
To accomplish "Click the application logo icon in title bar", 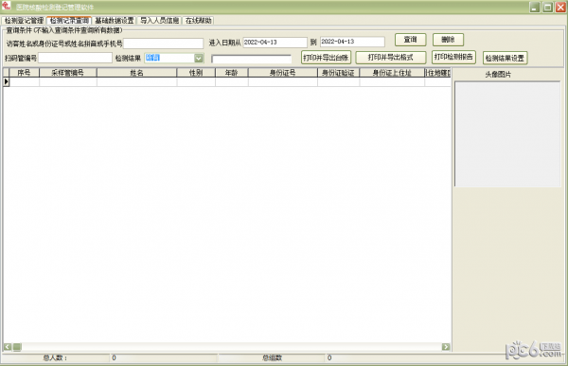I will 7,6.
